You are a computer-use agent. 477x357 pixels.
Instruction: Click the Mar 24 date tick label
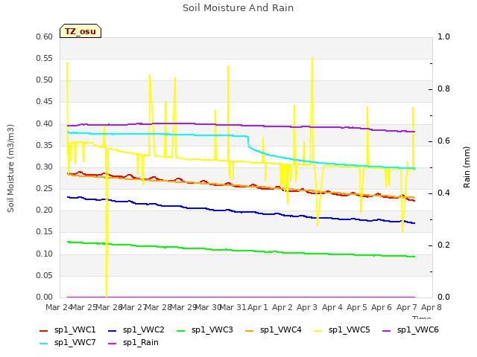[x=59, y=307]
